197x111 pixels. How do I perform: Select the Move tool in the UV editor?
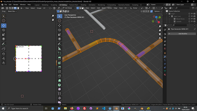[3, 25]
